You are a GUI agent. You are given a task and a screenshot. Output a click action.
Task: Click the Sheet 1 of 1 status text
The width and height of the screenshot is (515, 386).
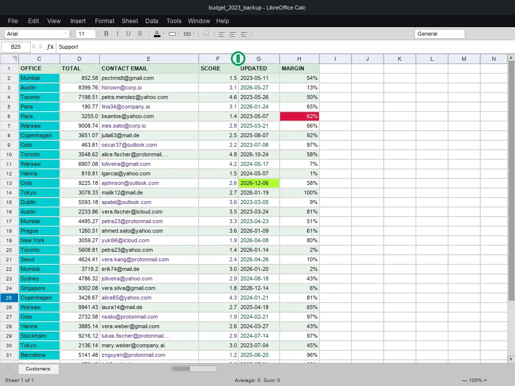click(20, 380)
